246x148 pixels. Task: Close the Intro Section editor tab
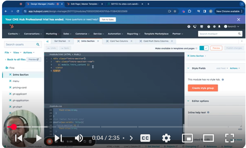pyautogui.click(x=98, y=41)
